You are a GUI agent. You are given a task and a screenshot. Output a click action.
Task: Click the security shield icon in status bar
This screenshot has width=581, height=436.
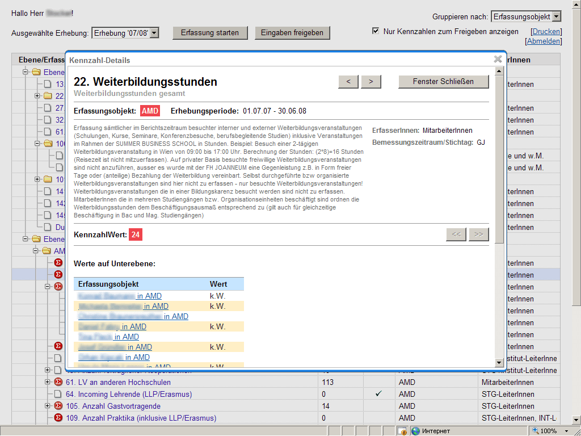[402, 431]
